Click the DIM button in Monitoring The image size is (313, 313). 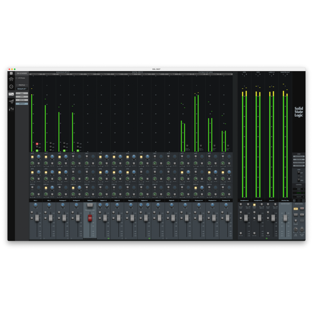tap(296, 209)
